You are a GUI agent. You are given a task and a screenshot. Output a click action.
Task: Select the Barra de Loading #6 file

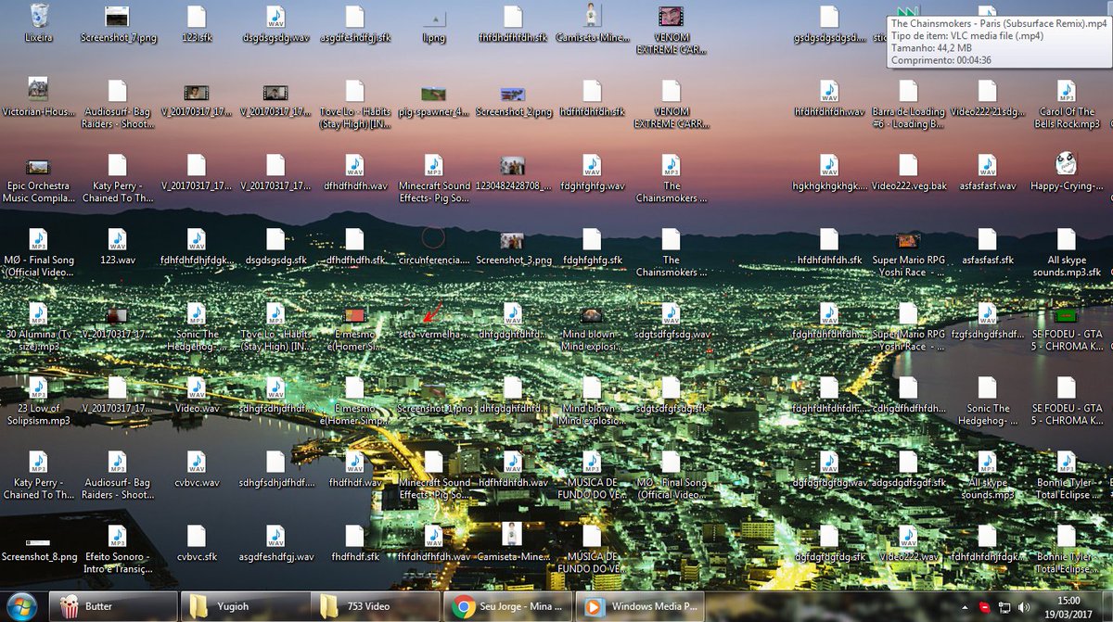click(x=908, y=102)
